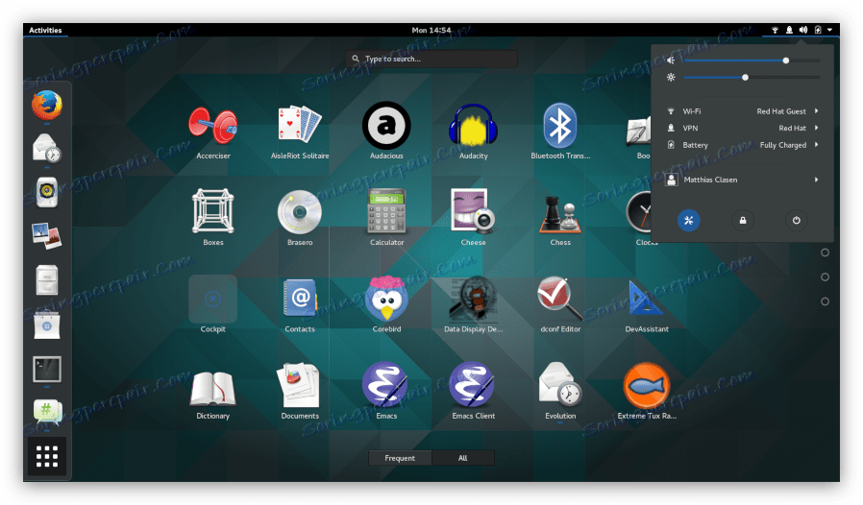
Task: Lock the screen with lock button
Action: point(743,221)
